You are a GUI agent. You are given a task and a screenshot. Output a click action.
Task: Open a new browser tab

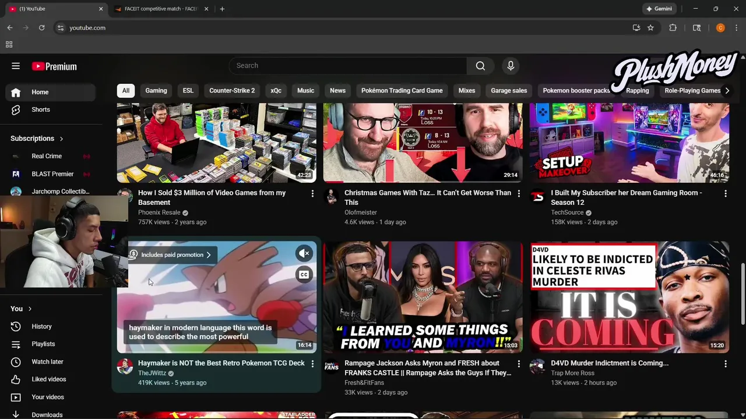point(222,9)
